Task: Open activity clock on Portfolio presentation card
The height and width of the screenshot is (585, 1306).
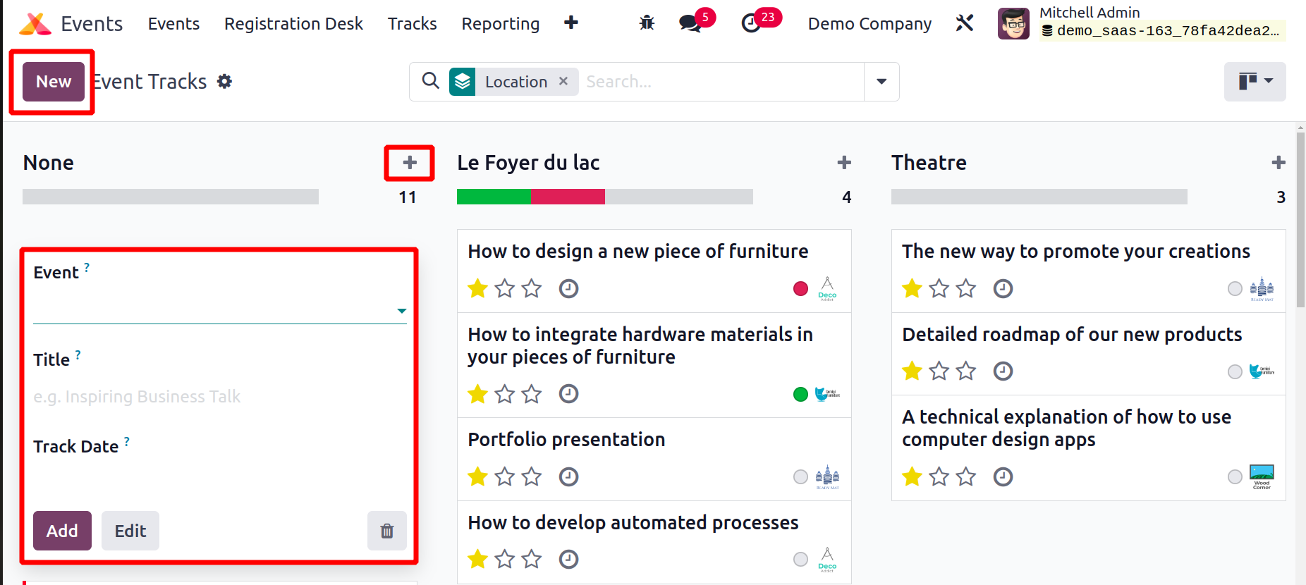Action: [x=568, y=476]
